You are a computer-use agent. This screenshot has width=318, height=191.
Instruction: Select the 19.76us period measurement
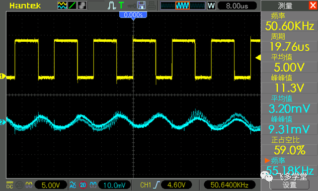[289, 47]
